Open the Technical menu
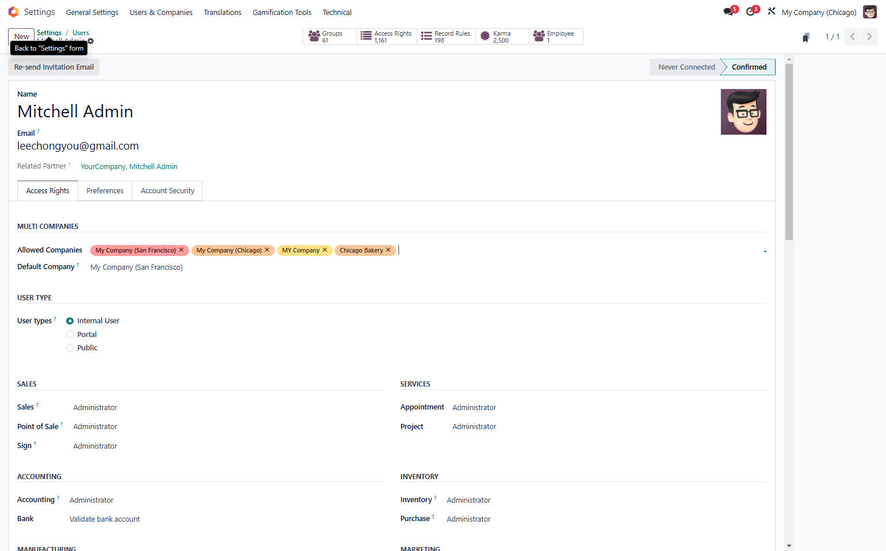The image size is (886, 551). [x=337, y=12]
